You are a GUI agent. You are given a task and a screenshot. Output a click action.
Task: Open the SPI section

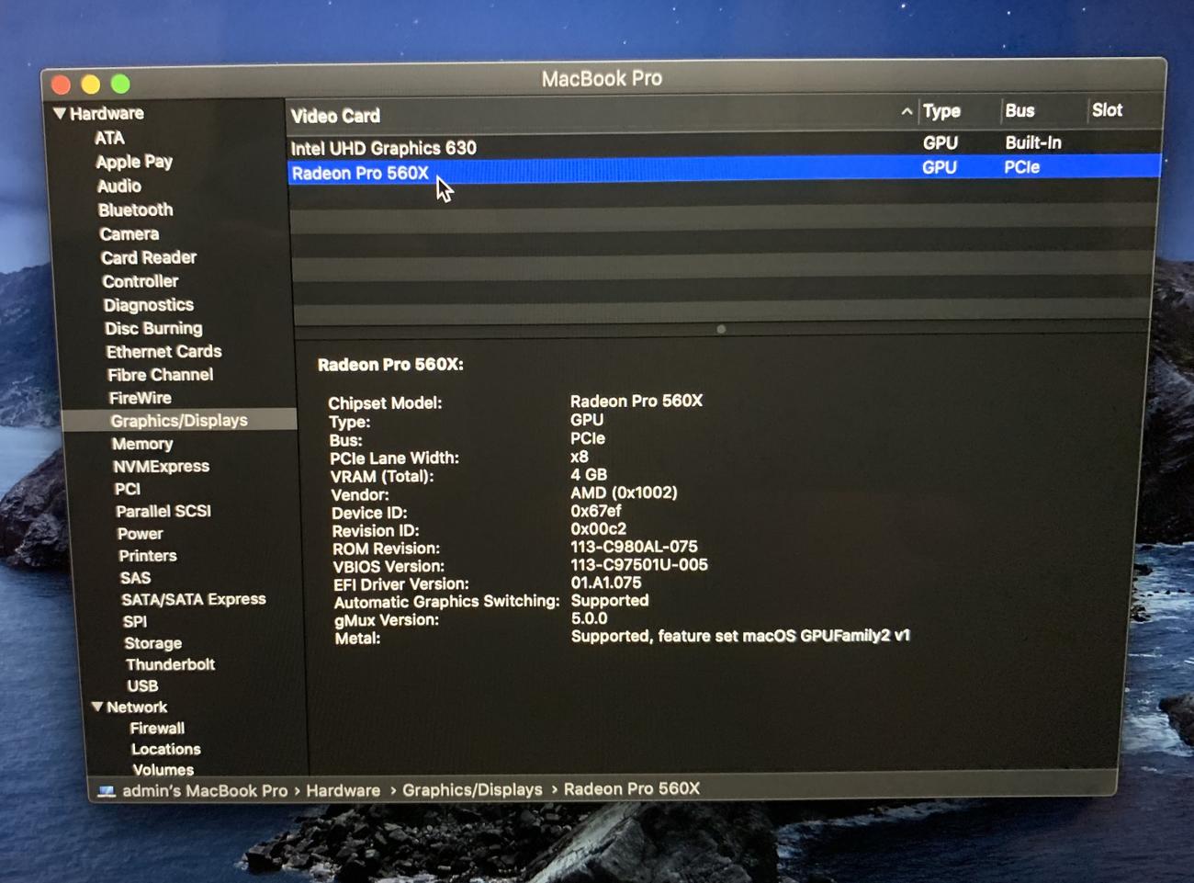tap(135, 621)
